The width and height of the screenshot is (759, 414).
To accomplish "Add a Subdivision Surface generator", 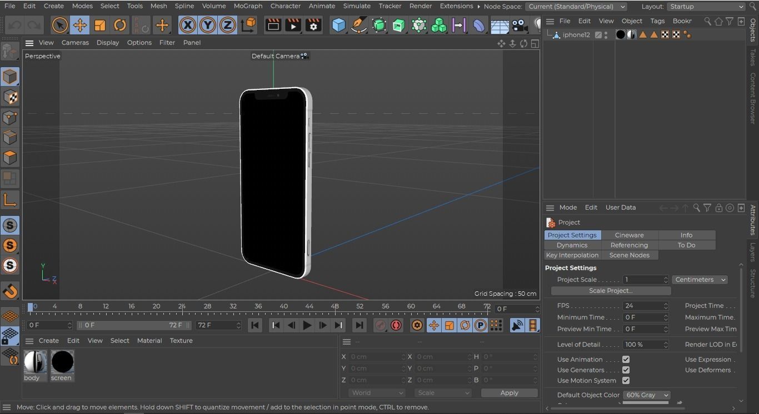I will (x=379, y=25).
